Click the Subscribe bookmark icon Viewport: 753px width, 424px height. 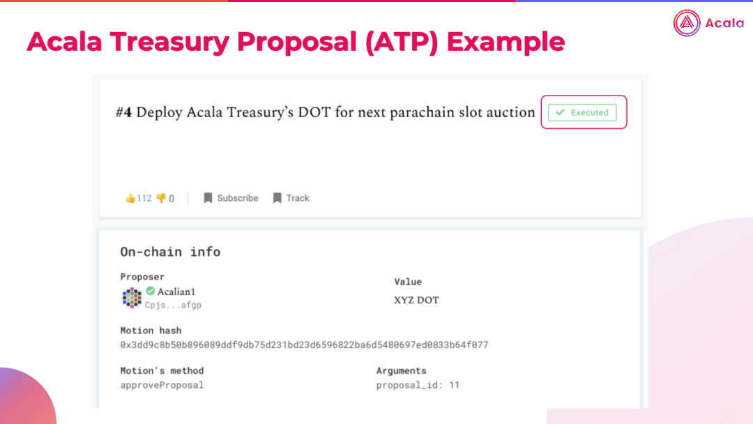coord(208,198)
